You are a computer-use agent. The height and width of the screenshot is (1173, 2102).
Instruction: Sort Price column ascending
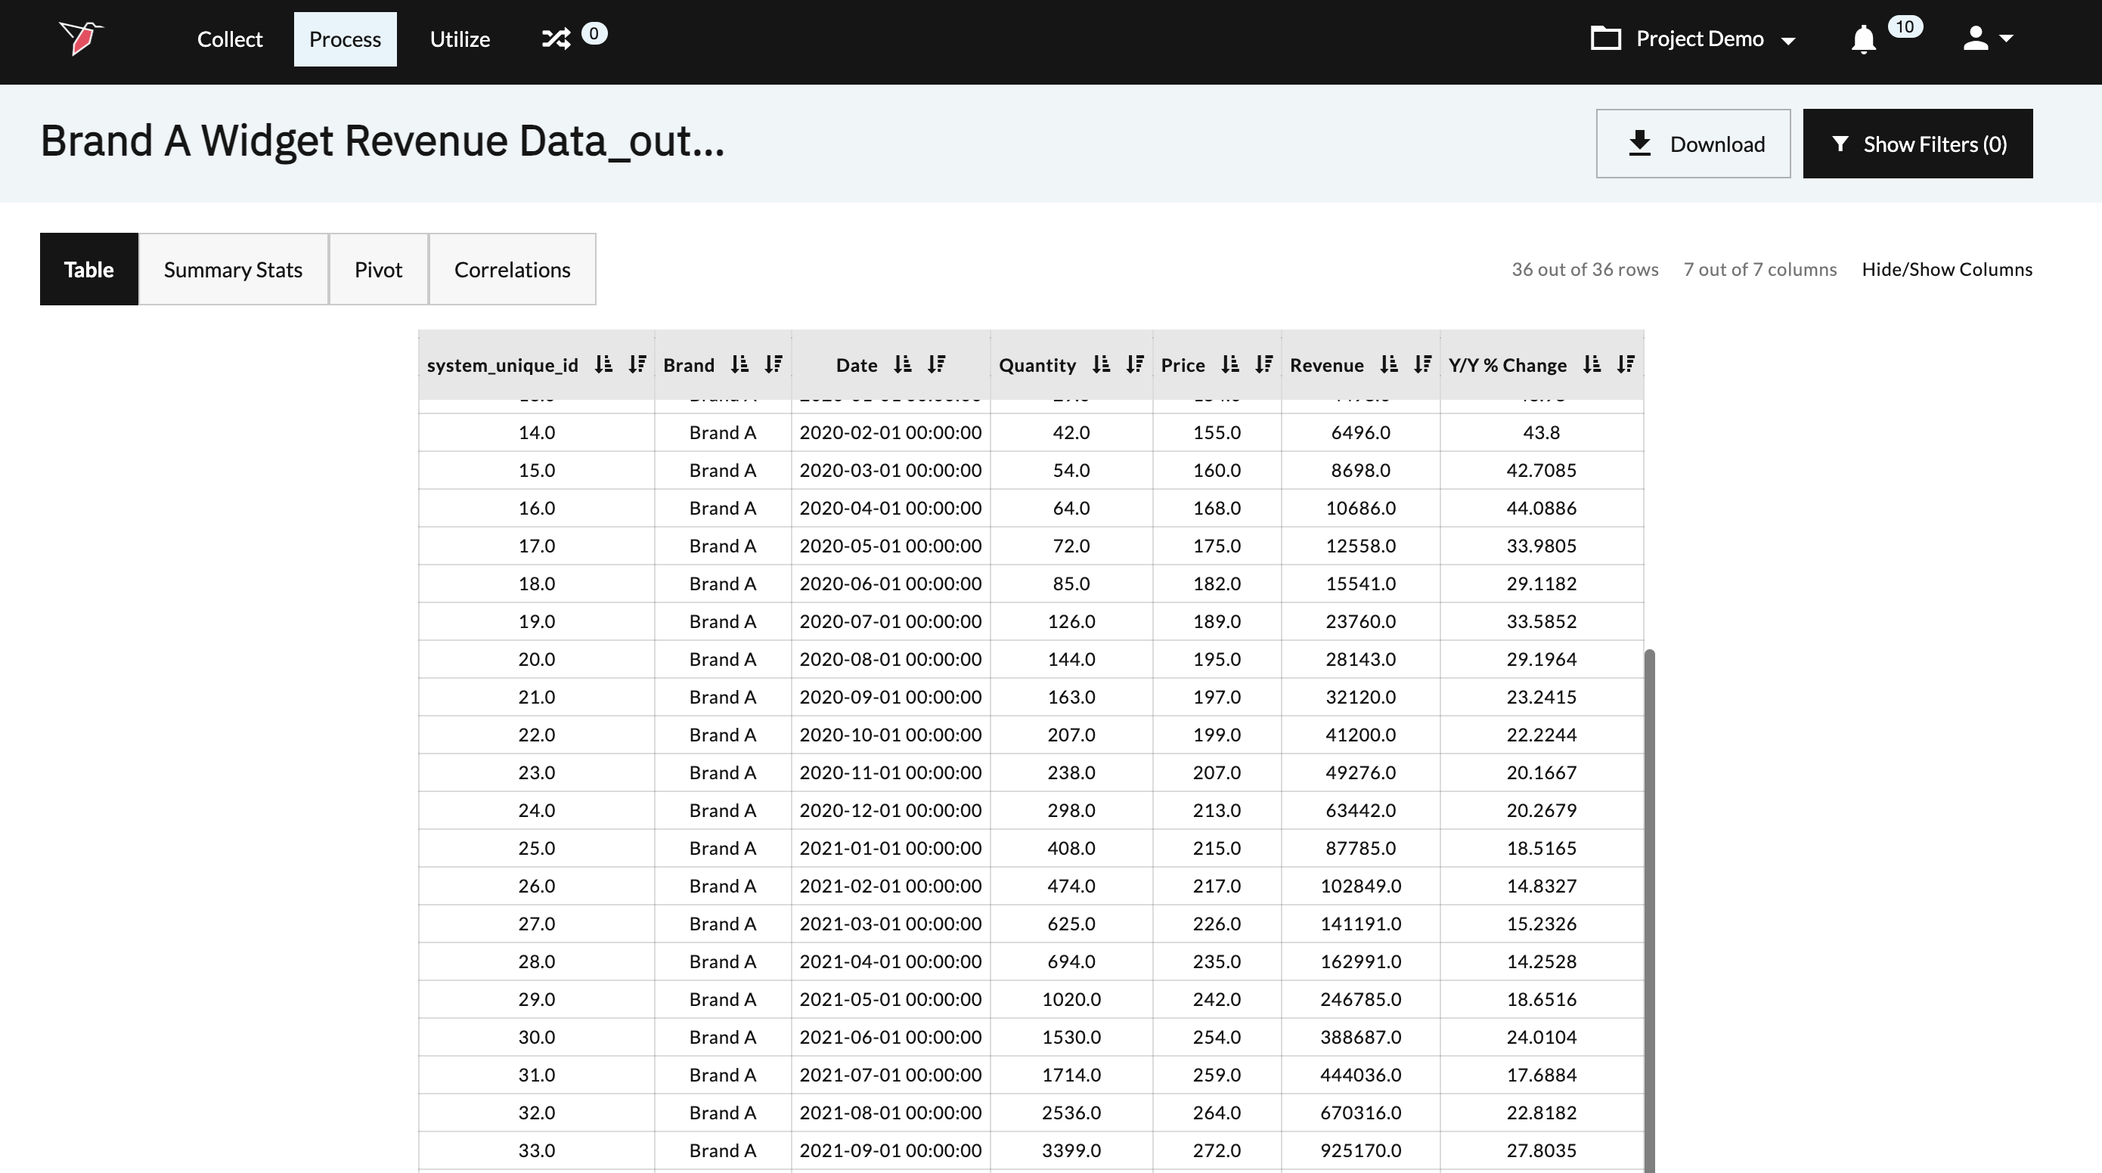1229,364
